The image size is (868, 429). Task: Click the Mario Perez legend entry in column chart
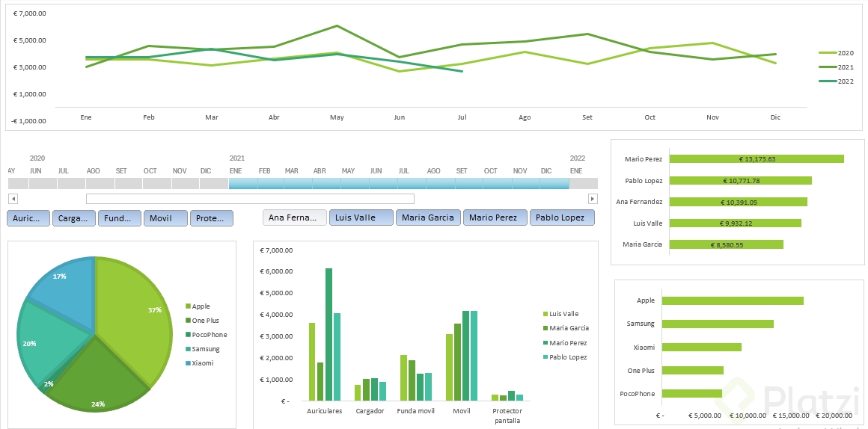[565, 343]
